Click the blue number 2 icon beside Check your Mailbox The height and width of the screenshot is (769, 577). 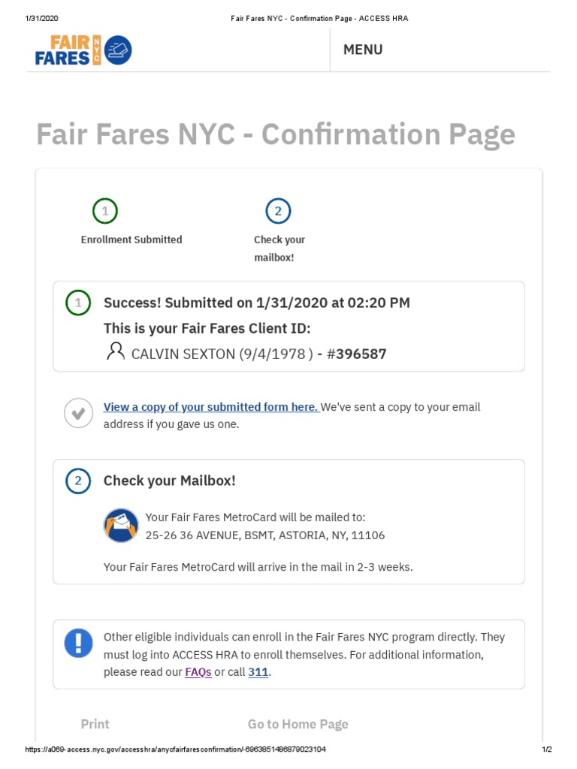pos(78,481)
